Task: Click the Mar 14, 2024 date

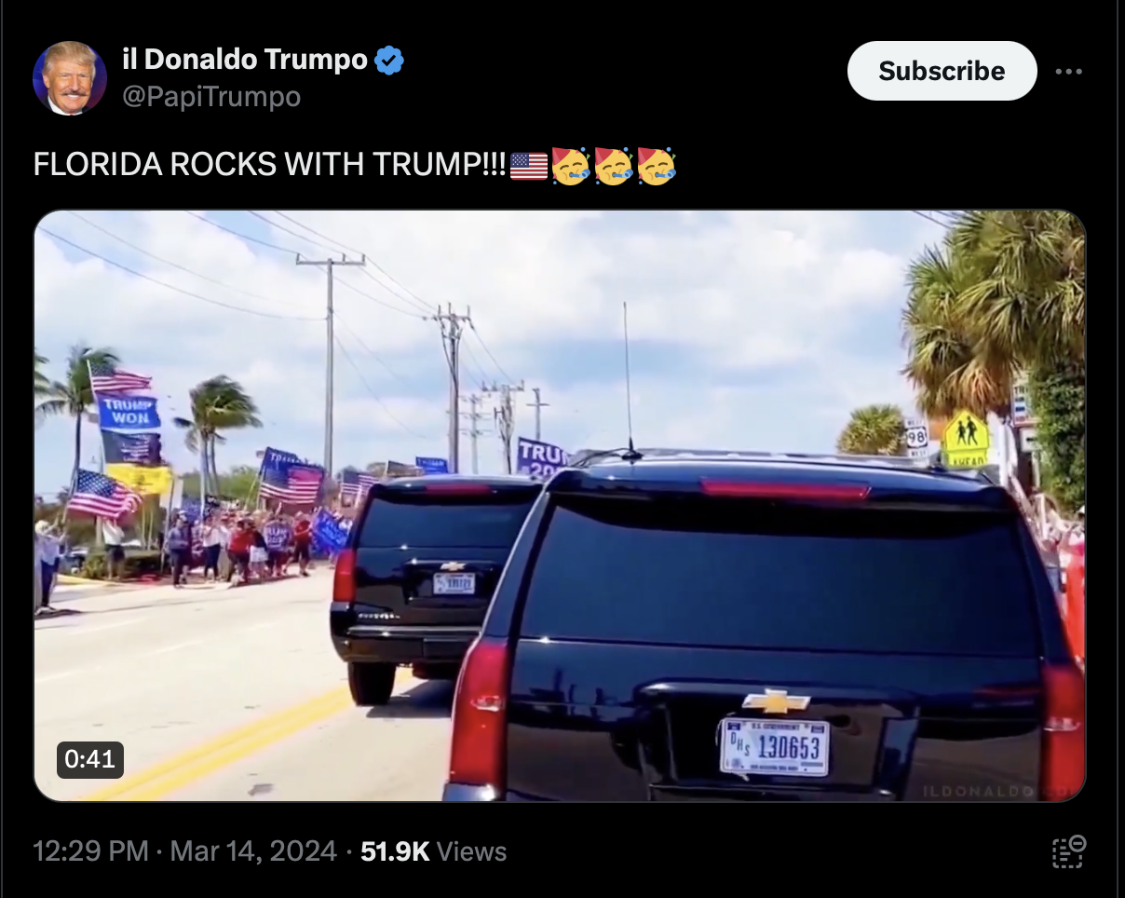Action: pyautogui.click(x=253, y=851)
